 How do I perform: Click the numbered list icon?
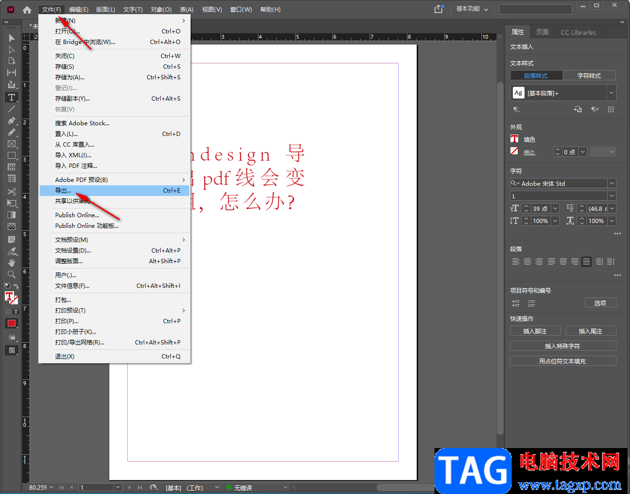pyautogui.click(x=531, y=303)
